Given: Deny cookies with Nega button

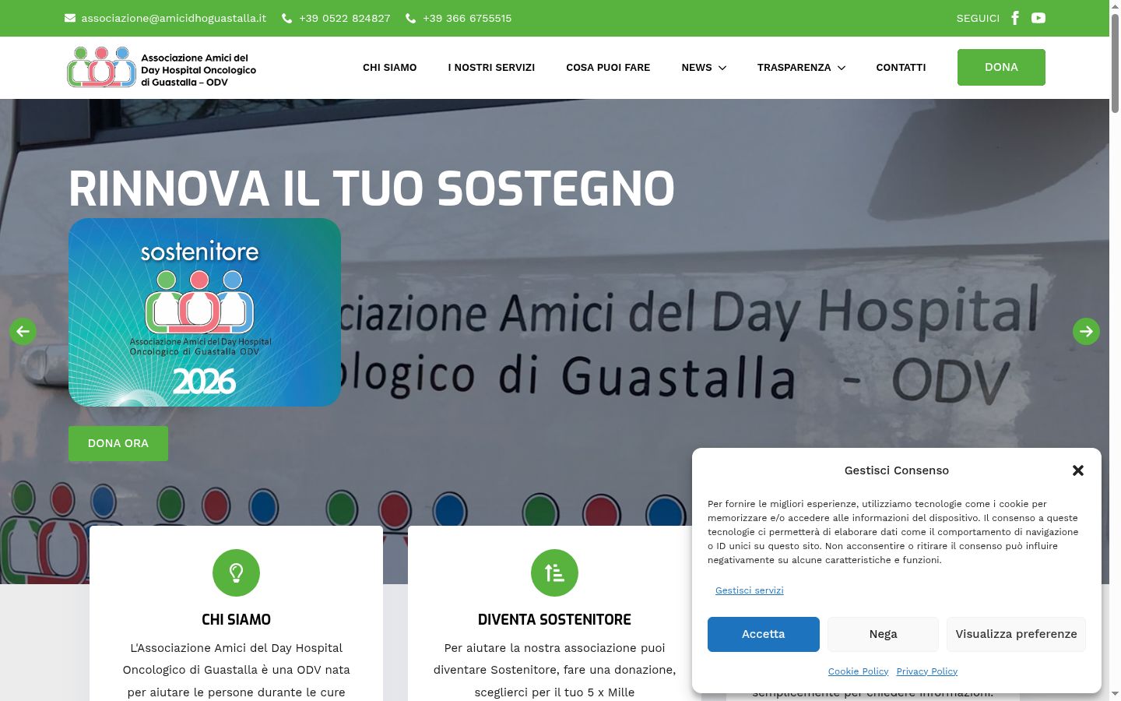Looking at the screenshot, I should point(883,634).
